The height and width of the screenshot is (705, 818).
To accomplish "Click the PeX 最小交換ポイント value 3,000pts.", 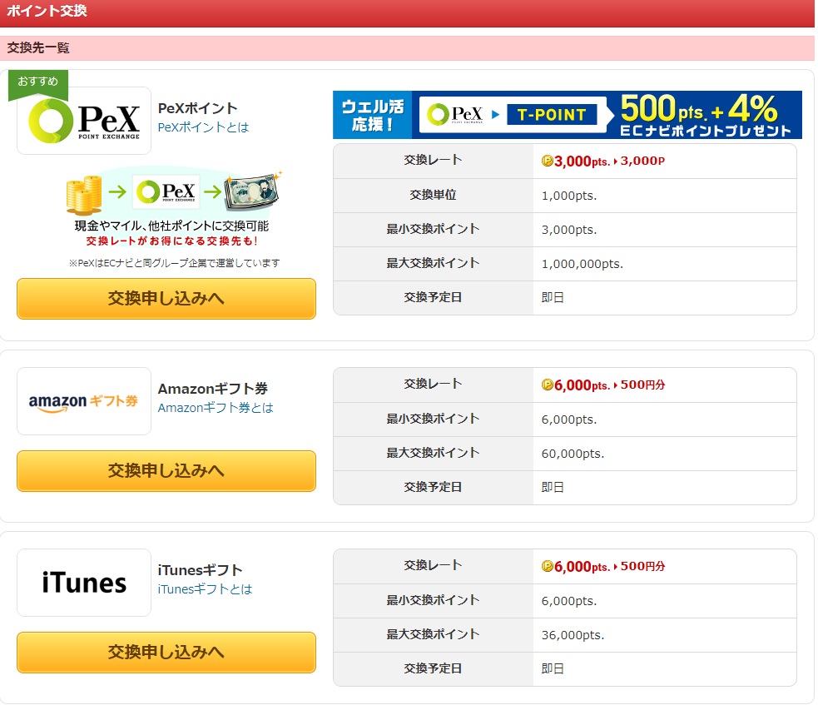I will 569,230.
